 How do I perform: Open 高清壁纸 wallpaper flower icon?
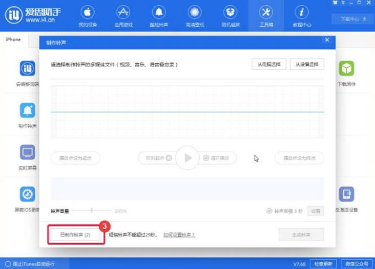tap(195, 12)
